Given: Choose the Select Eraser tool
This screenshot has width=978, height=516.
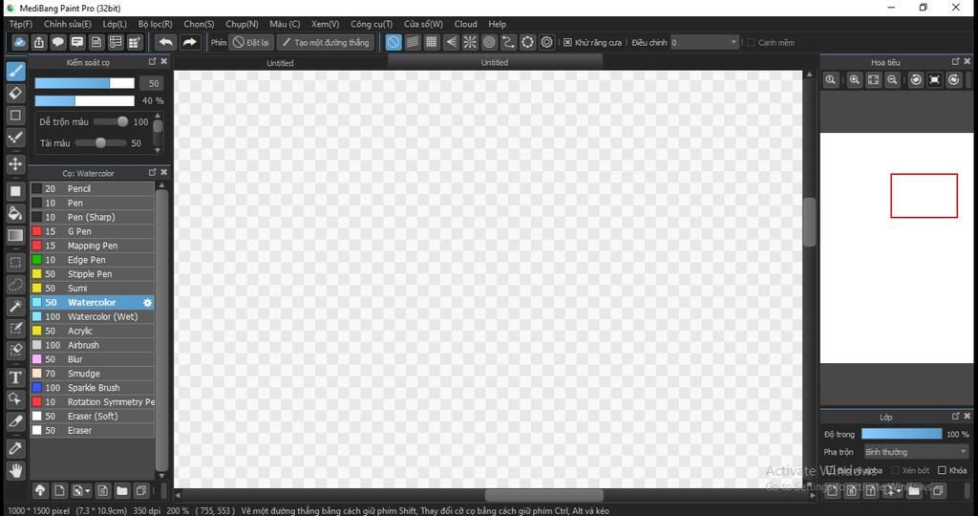Looking at the screenshot, I should pyautogui.click(x=15, y=350).
